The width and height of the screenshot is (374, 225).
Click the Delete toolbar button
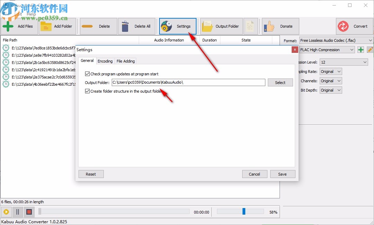[x=98, y=26]
